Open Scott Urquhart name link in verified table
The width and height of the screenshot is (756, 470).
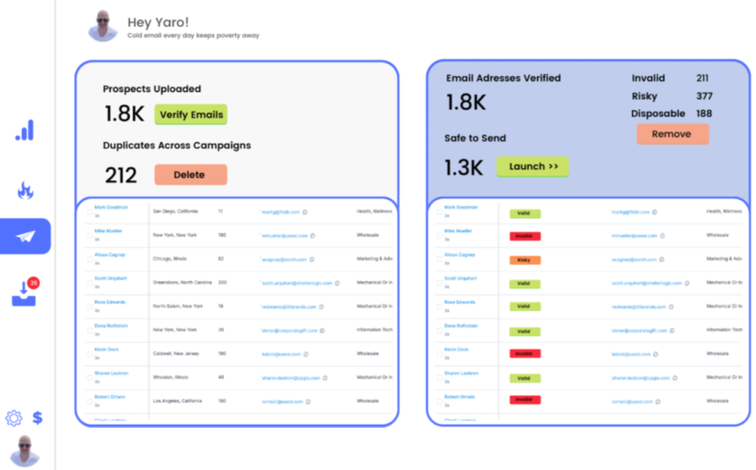pyautogui.click(x=461, y=278)
